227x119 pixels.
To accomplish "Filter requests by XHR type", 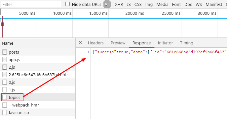I will click(x=119, y=4).
